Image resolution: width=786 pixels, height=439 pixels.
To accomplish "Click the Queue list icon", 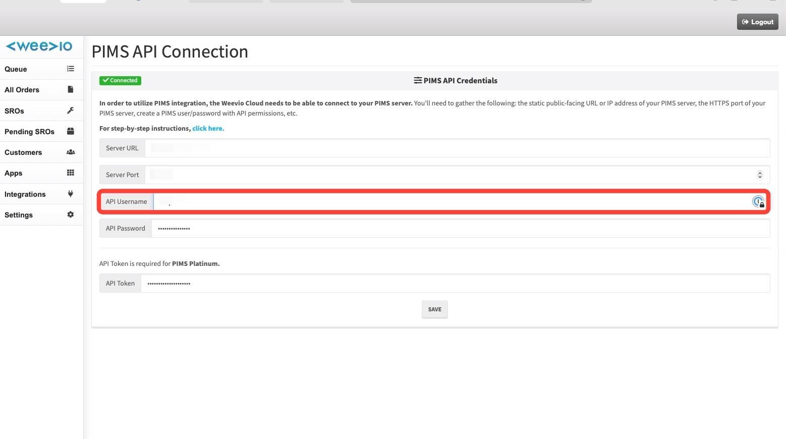I will click(x=71, y=69).
